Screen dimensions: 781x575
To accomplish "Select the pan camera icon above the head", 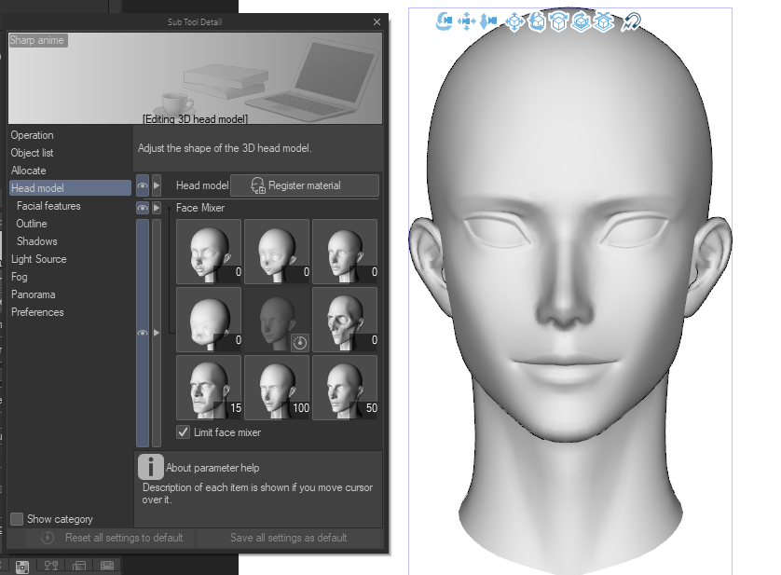I will click(x=466, y=21).
